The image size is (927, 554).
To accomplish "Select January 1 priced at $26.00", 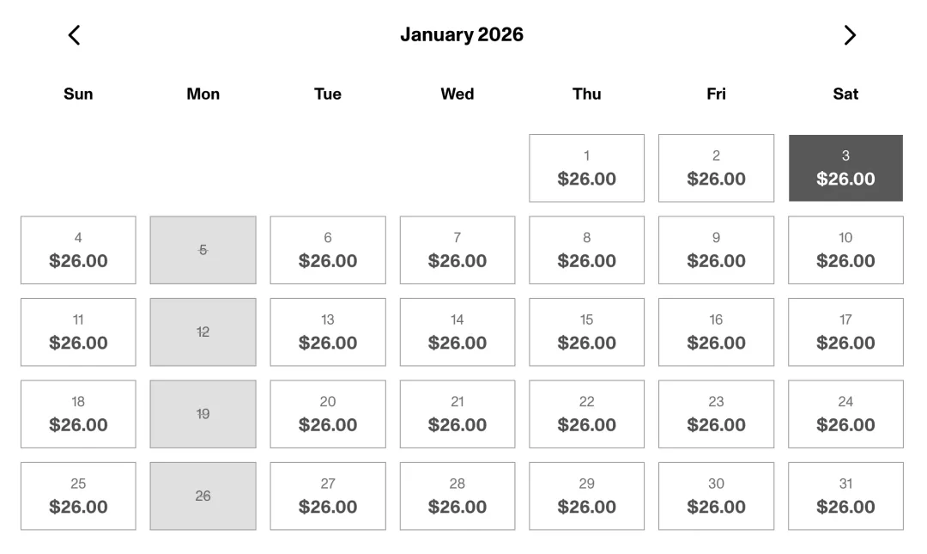I will [x=586, y=168].
